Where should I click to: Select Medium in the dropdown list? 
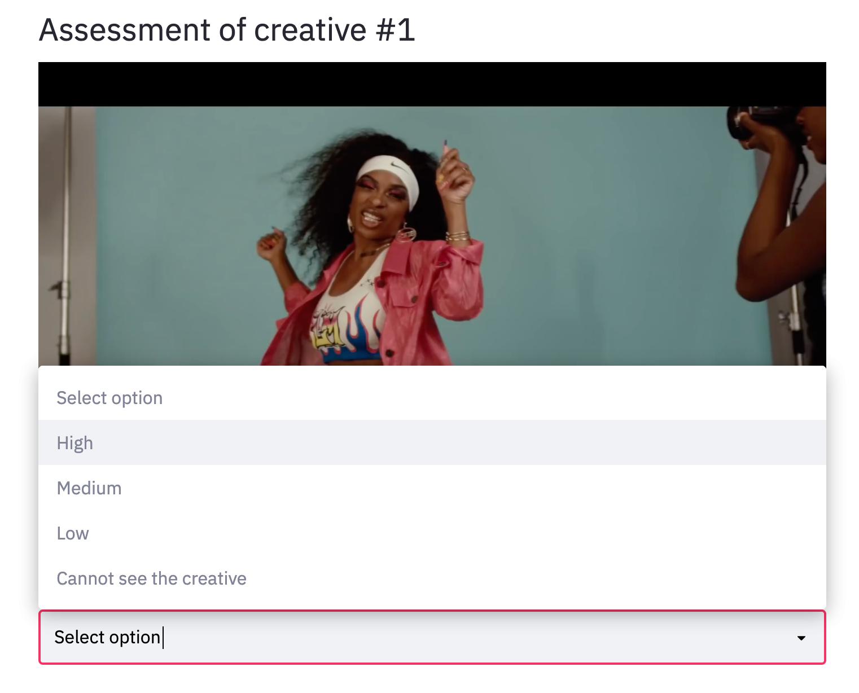tap(89, 488)
